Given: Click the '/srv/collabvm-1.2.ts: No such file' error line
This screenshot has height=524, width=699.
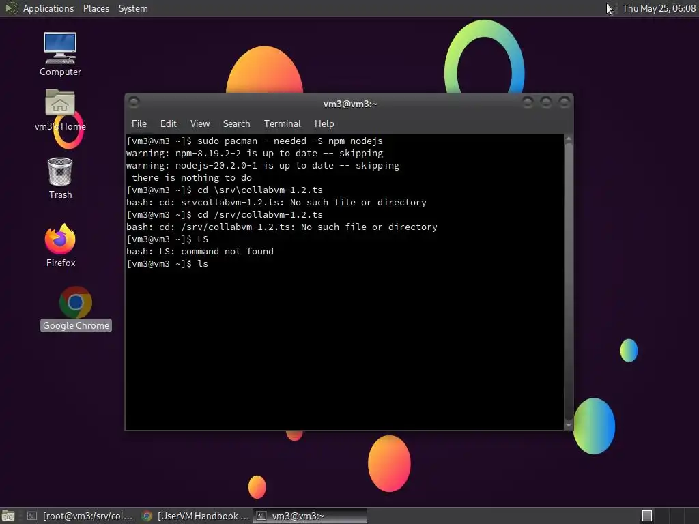Looking at the screenshot, I should pyautogui.click(x=282, y=227).
